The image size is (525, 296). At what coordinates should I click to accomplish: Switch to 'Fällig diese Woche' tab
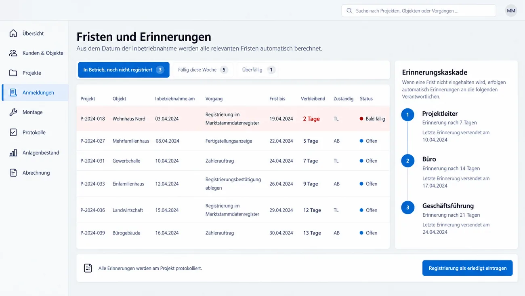pos(203,70)
